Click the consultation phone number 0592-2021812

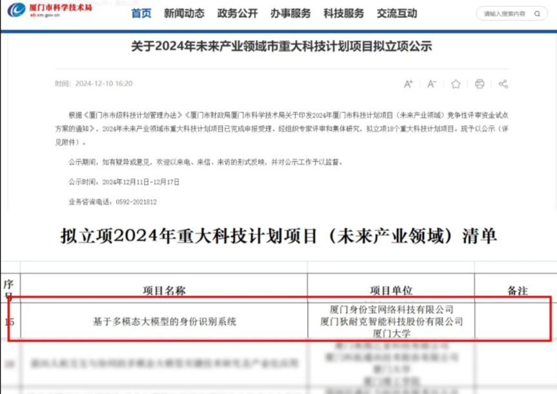click(136, 202)
